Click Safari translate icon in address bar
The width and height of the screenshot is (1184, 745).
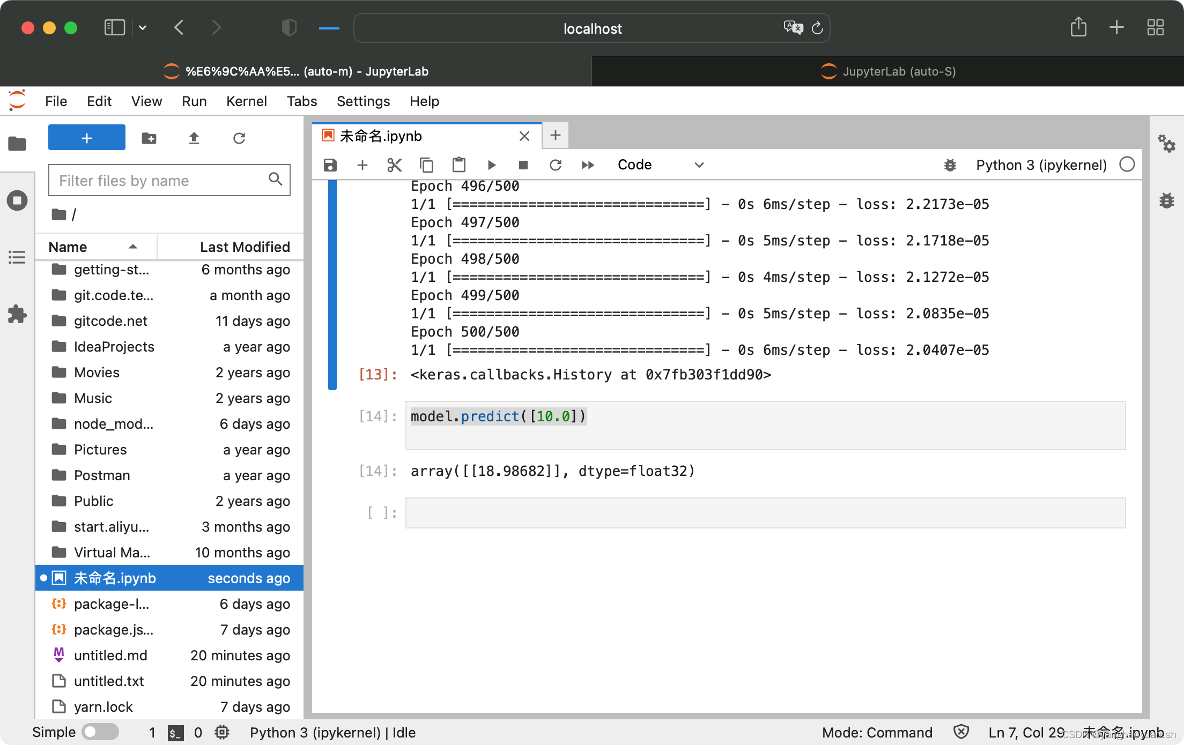click(793, 27)
